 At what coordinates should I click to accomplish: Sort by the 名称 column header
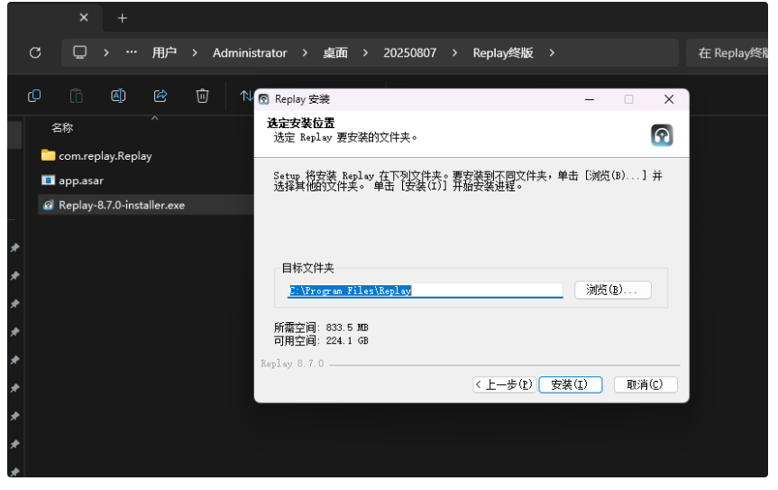tap(62, 128)
